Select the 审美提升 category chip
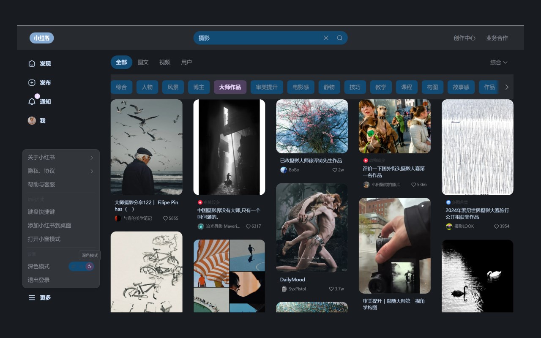Image resolution: width=541 pixels, height=338 pixels. (x=267, y=87)
